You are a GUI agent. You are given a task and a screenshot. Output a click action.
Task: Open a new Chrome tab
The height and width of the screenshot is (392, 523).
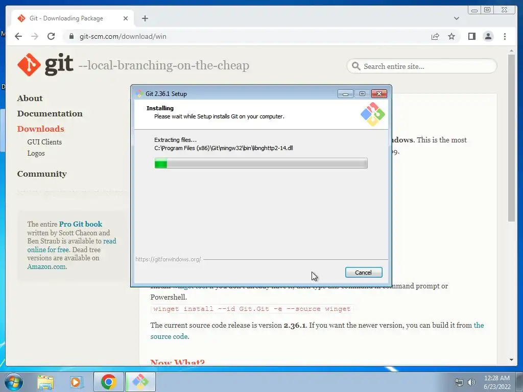(145, 18)
